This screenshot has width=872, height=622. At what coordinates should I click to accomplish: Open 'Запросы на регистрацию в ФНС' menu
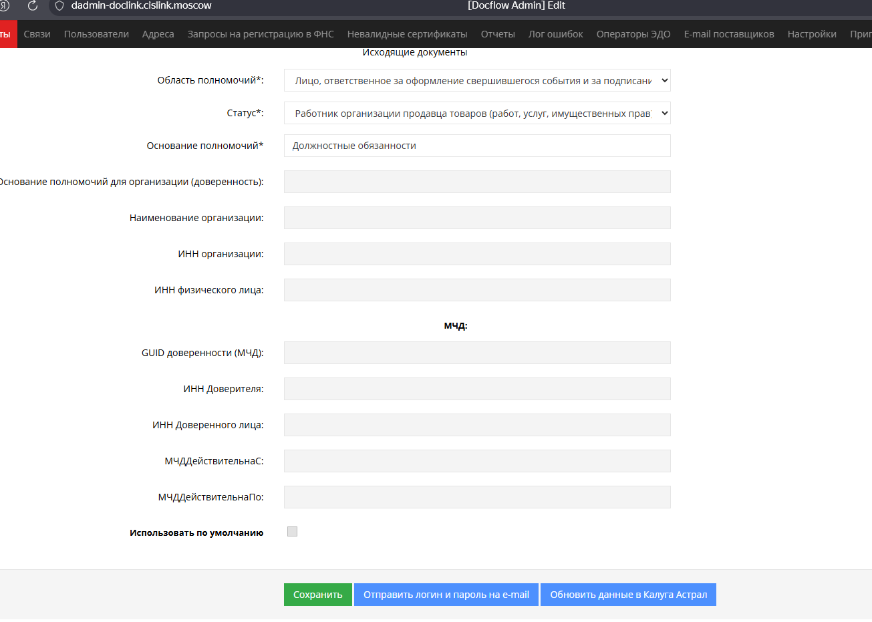pos(261,34)
